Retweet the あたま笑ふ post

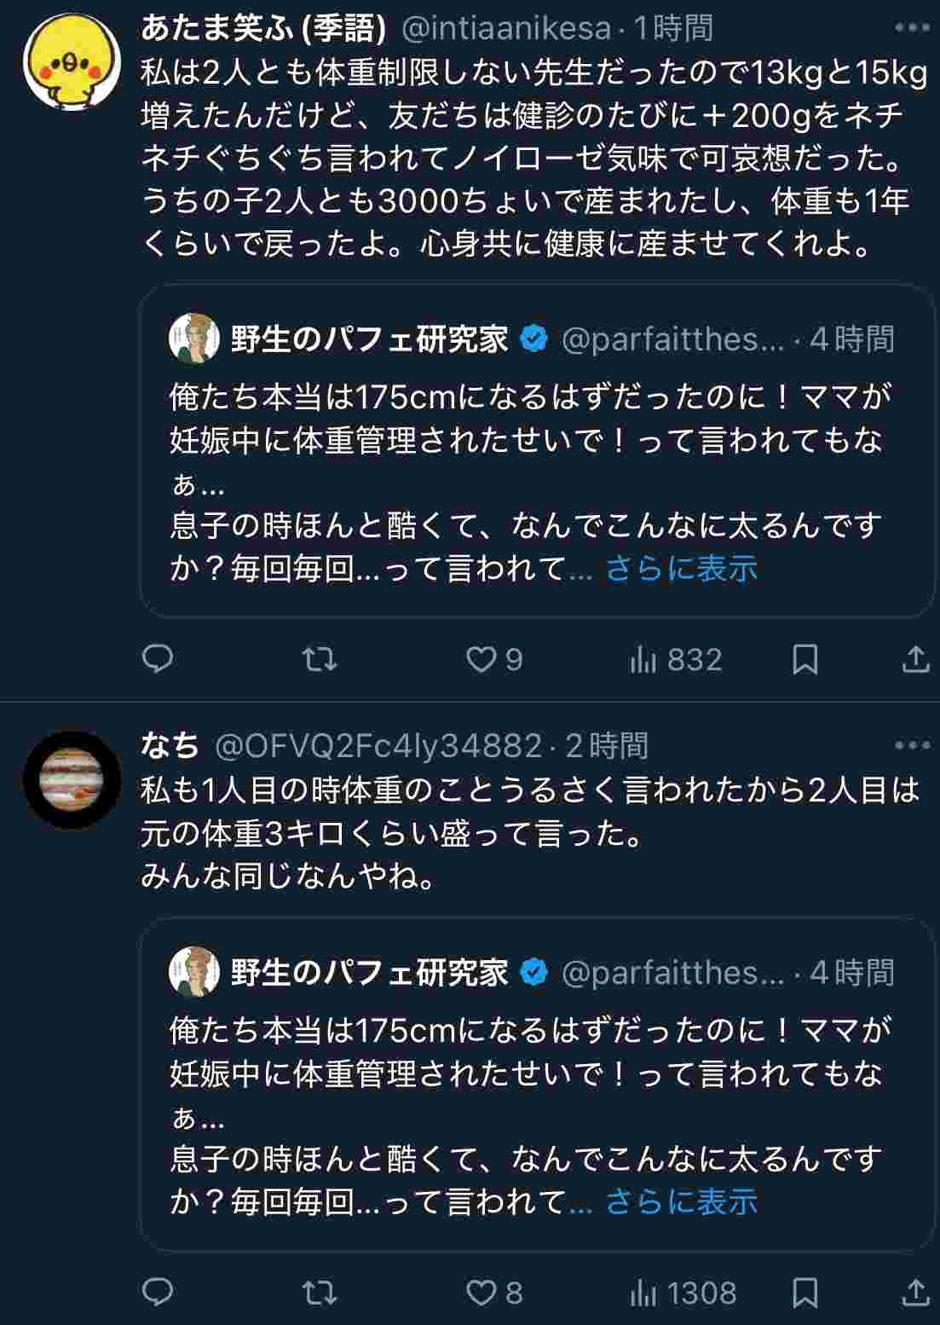click(320, 659)
